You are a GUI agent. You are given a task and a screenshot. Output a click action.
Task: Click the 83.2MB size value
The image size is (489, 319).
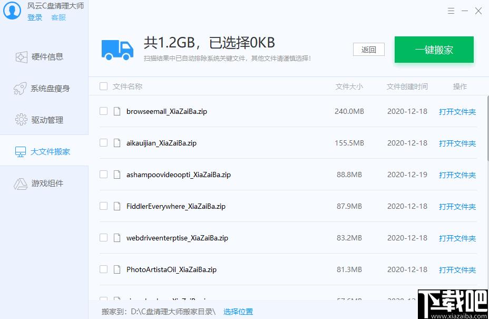tap(349, 237)
